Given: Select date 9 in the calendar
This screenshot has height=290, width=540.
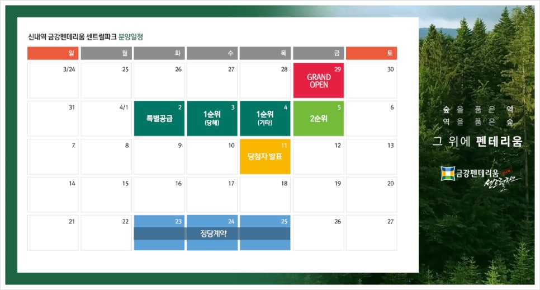Looking at the screenshot, I should click(x=159, y=157).
